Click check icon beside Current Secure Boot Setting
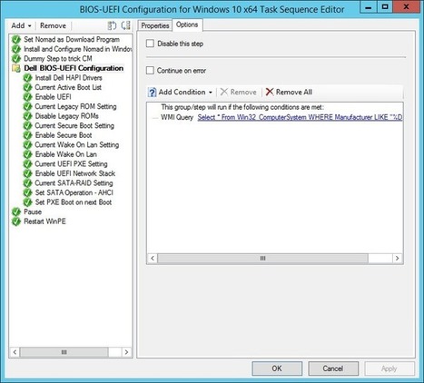The height and width of the screenshot is (383, 424). click(x=27, y=126)
